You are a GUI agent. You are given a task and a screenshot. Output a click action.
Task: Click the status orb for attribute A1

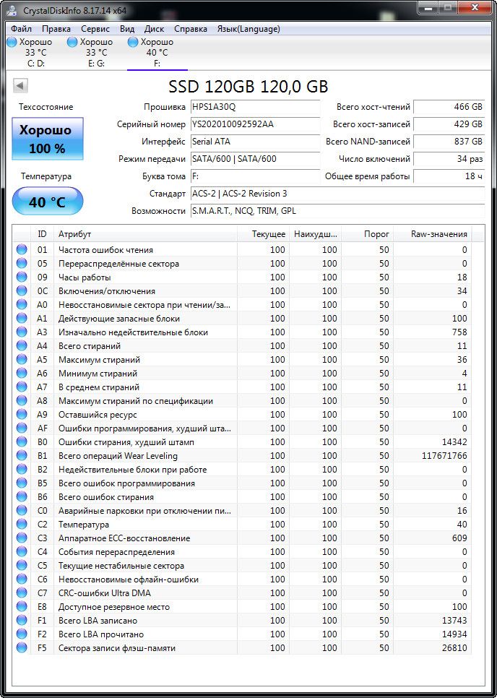(22, 319)
